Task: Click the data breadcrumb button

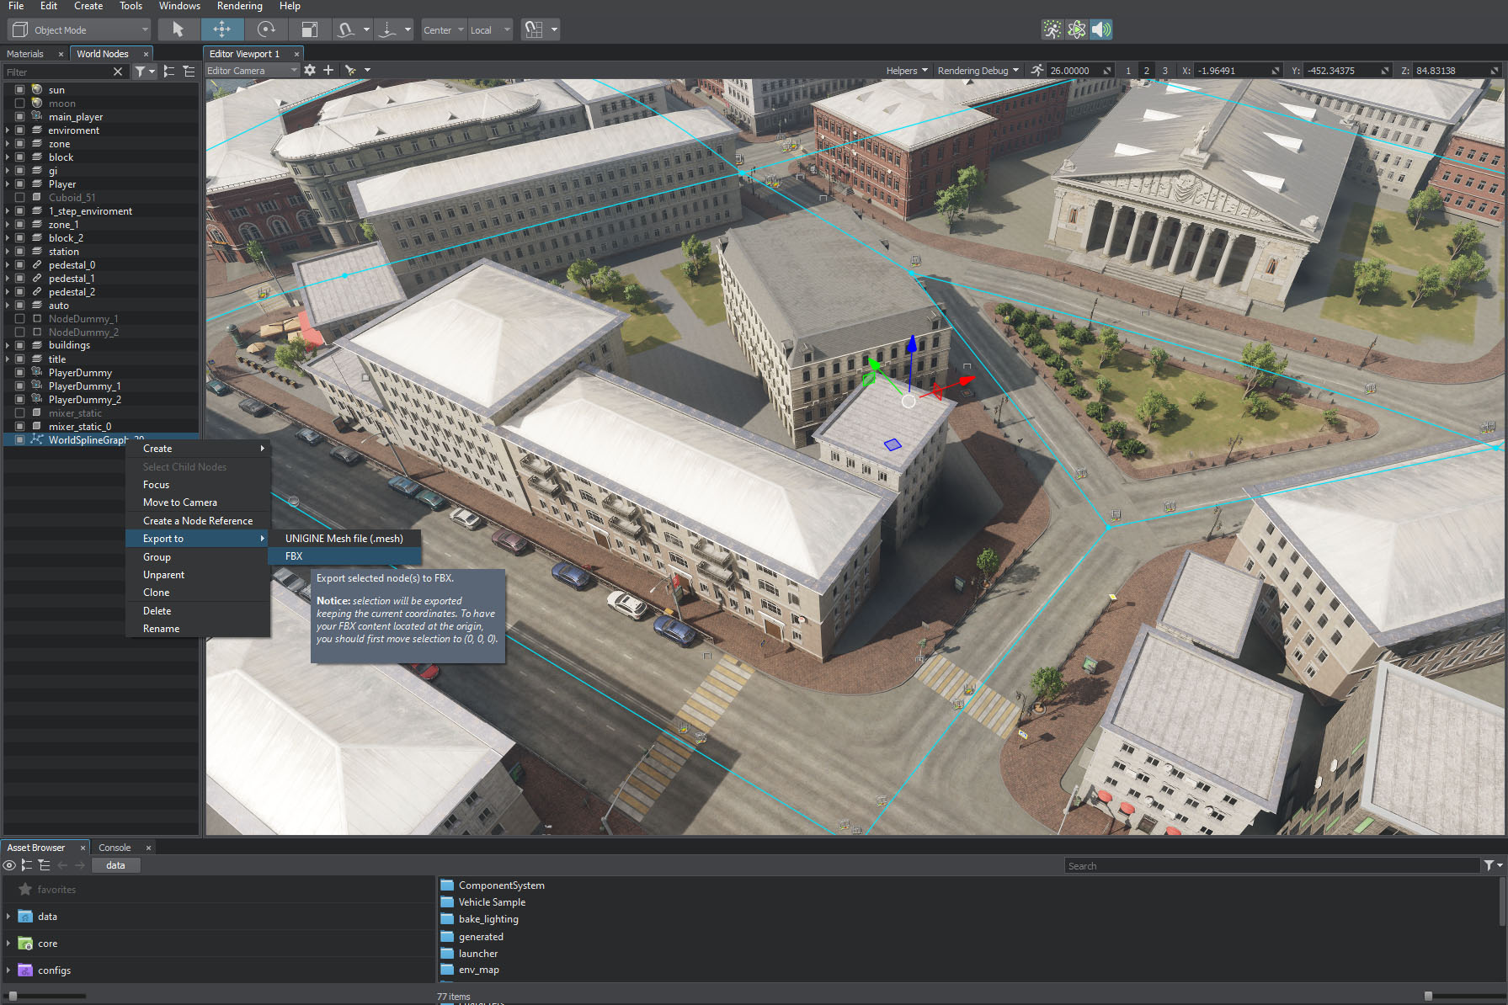Action: pyautogui.click(x=115, y=865)
